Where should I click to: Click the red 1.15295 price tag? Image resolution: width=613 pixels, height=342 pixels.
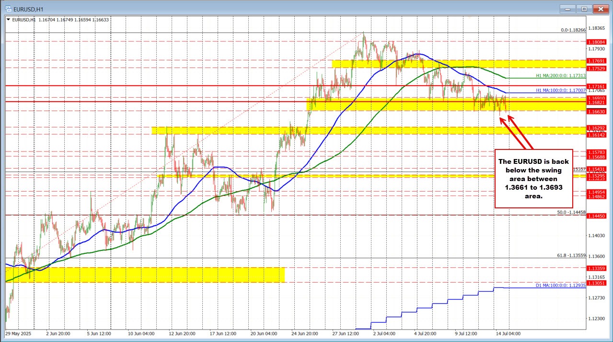(x=597, y=176)
